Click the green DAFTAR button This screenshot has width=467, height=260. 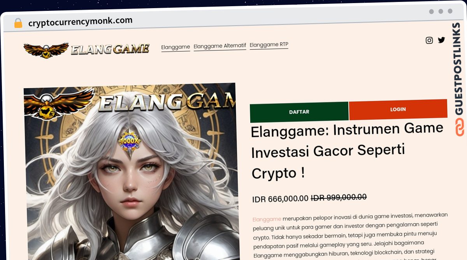(299, 112)
